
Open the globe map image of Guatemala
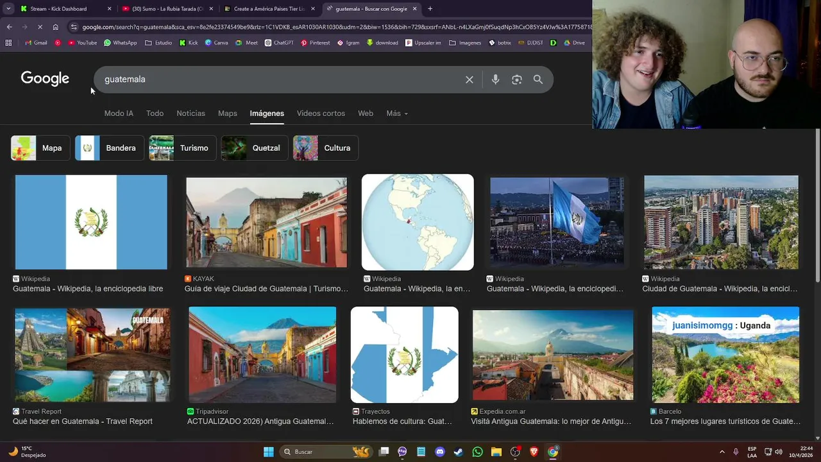point(418,222)
